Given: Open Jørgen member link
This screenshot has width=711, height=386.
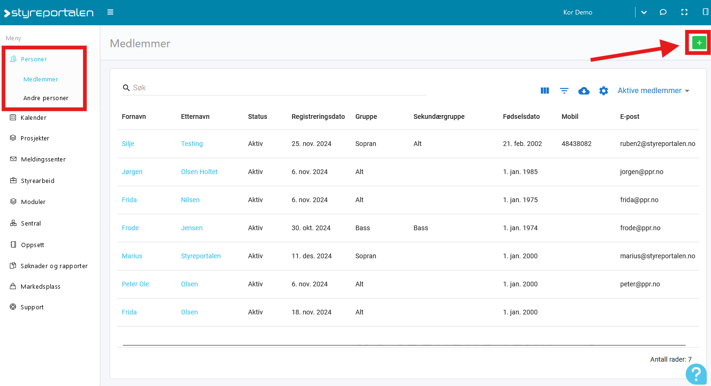Looking at the screenshot, I should (132, 172).
